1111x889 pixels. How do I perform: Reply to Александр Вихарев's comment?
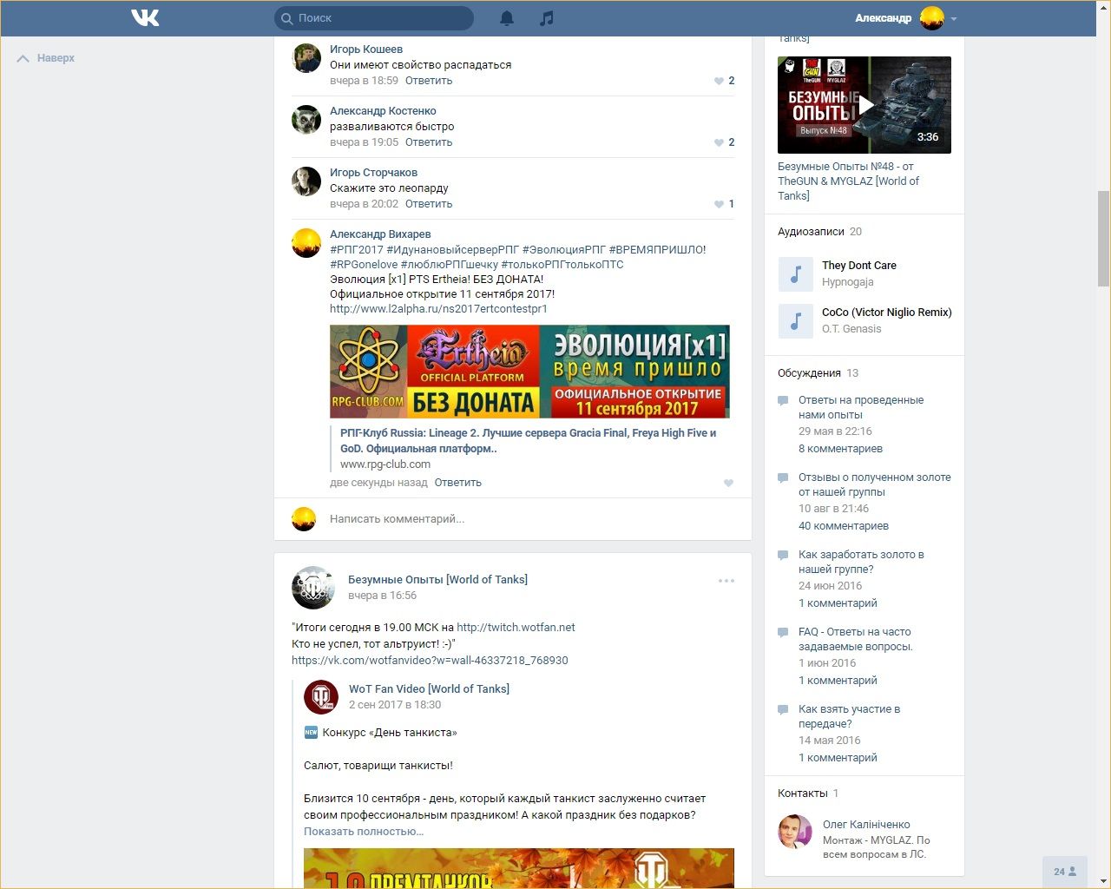(457, 483)
